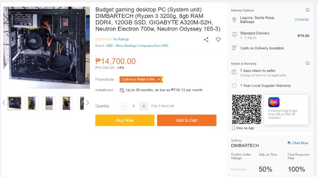Click the share icon
Image resolution: width=318 pixels, height=178 pixels.
coord(206,40)
